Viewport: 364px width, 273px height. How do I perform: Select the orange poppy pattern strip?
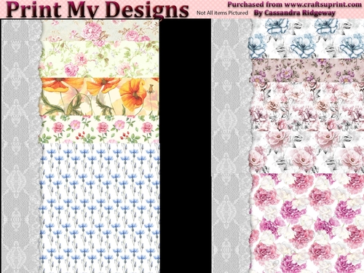pos(99,97)
